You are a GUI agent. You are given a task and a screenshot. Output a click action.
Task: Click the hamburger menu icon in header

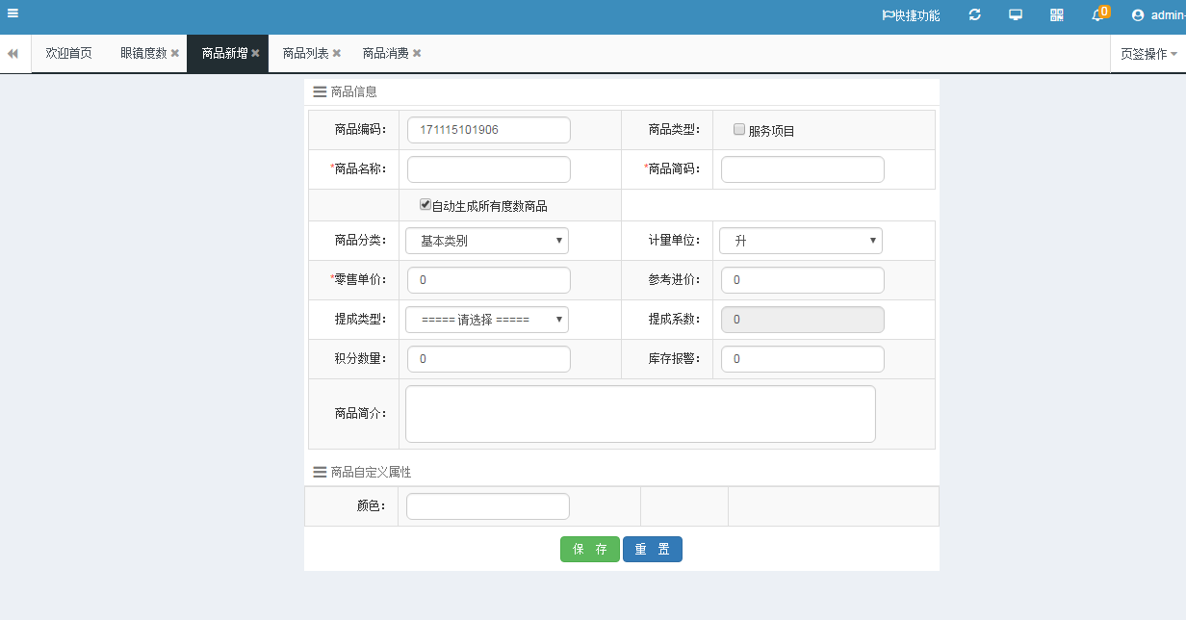coord(13,13)
